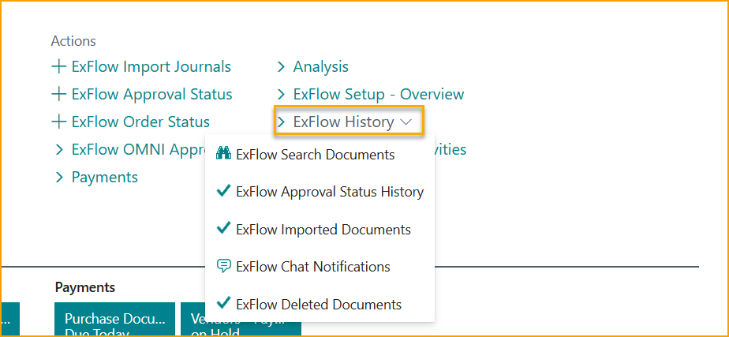The image size is (729, 337).
Task: Click the plus icon beside ExFlow Import Journals
Action: coord(58,67)
